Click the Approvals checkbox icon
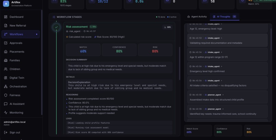 point(5,43)
